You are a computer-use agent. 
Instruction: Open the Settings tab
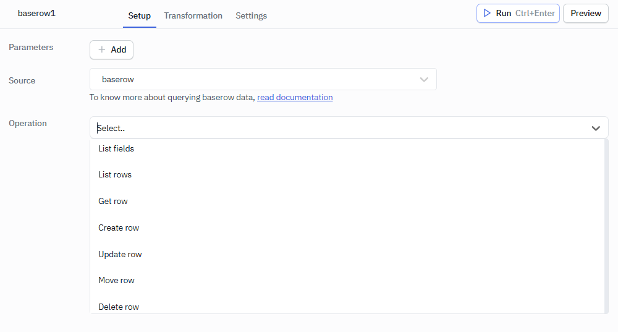tap(251, 15)
